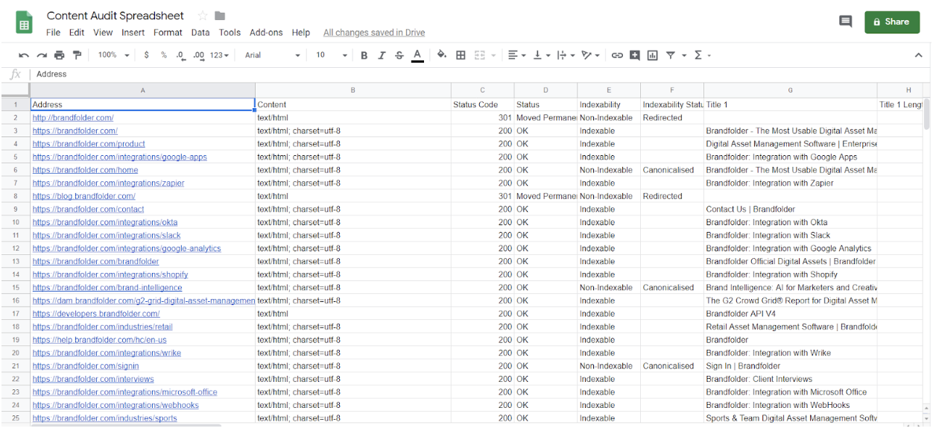The width and height of the screenshot is (936, 434).
Task: Select column G header
Action: [x=791, y=90]
